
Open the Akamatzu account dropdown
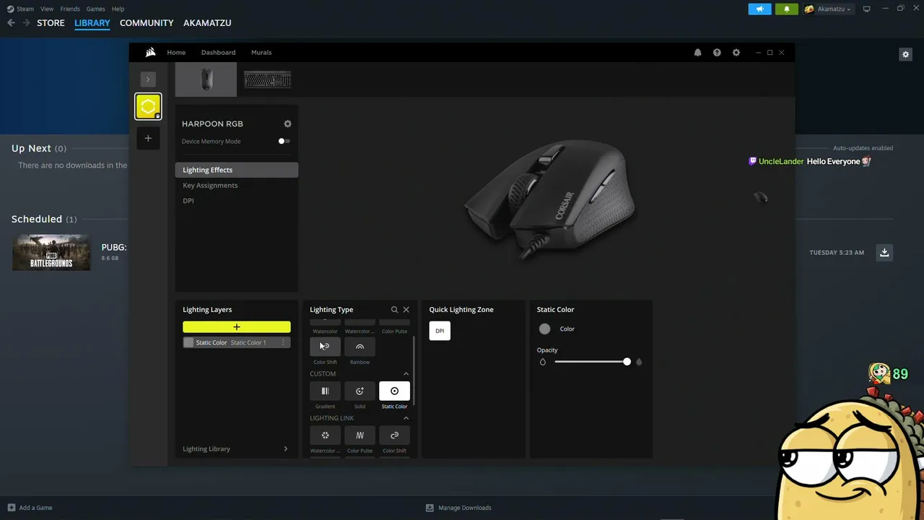click(828, 9)
